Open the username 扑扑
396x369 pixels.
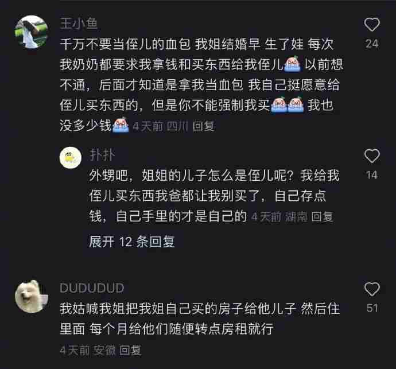pyautogui.click(x=102, y=154)
